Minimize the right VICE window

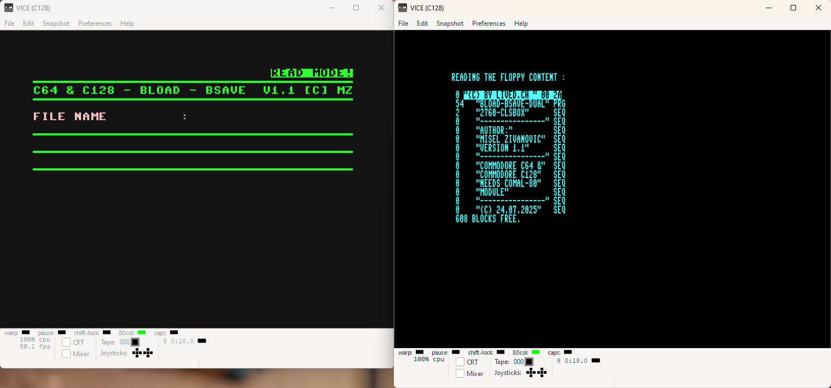pos(768,8)
